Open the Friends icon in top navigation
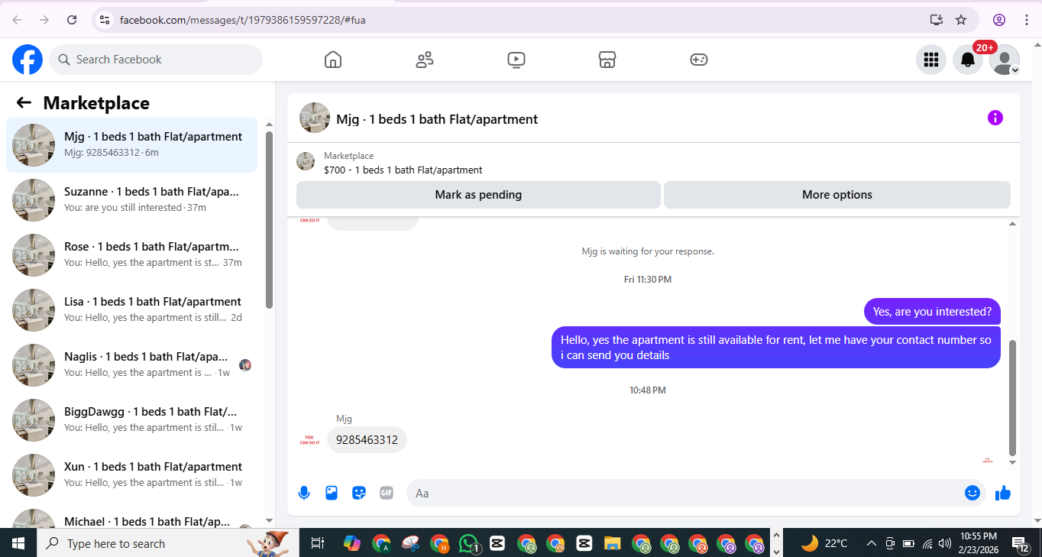The image size is (1042, 557). pos(425,60)
